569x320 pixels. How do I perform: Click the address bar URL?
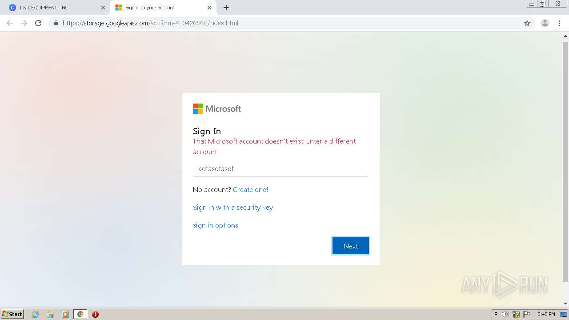click(150, 23)
